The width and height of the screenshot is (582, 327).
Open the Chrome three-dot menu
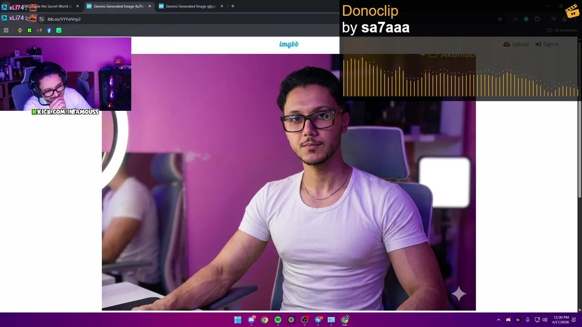click(575, 19)
